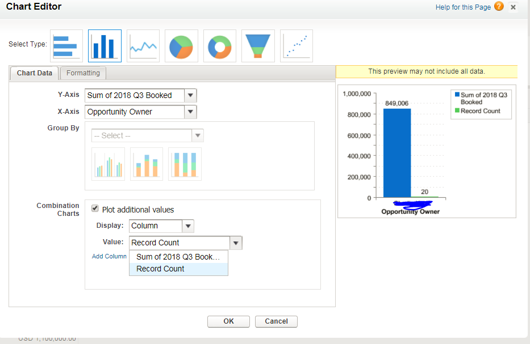Open Help for this Page link
530x344 pixels.
pyautogui.click(x=462, y=7)
